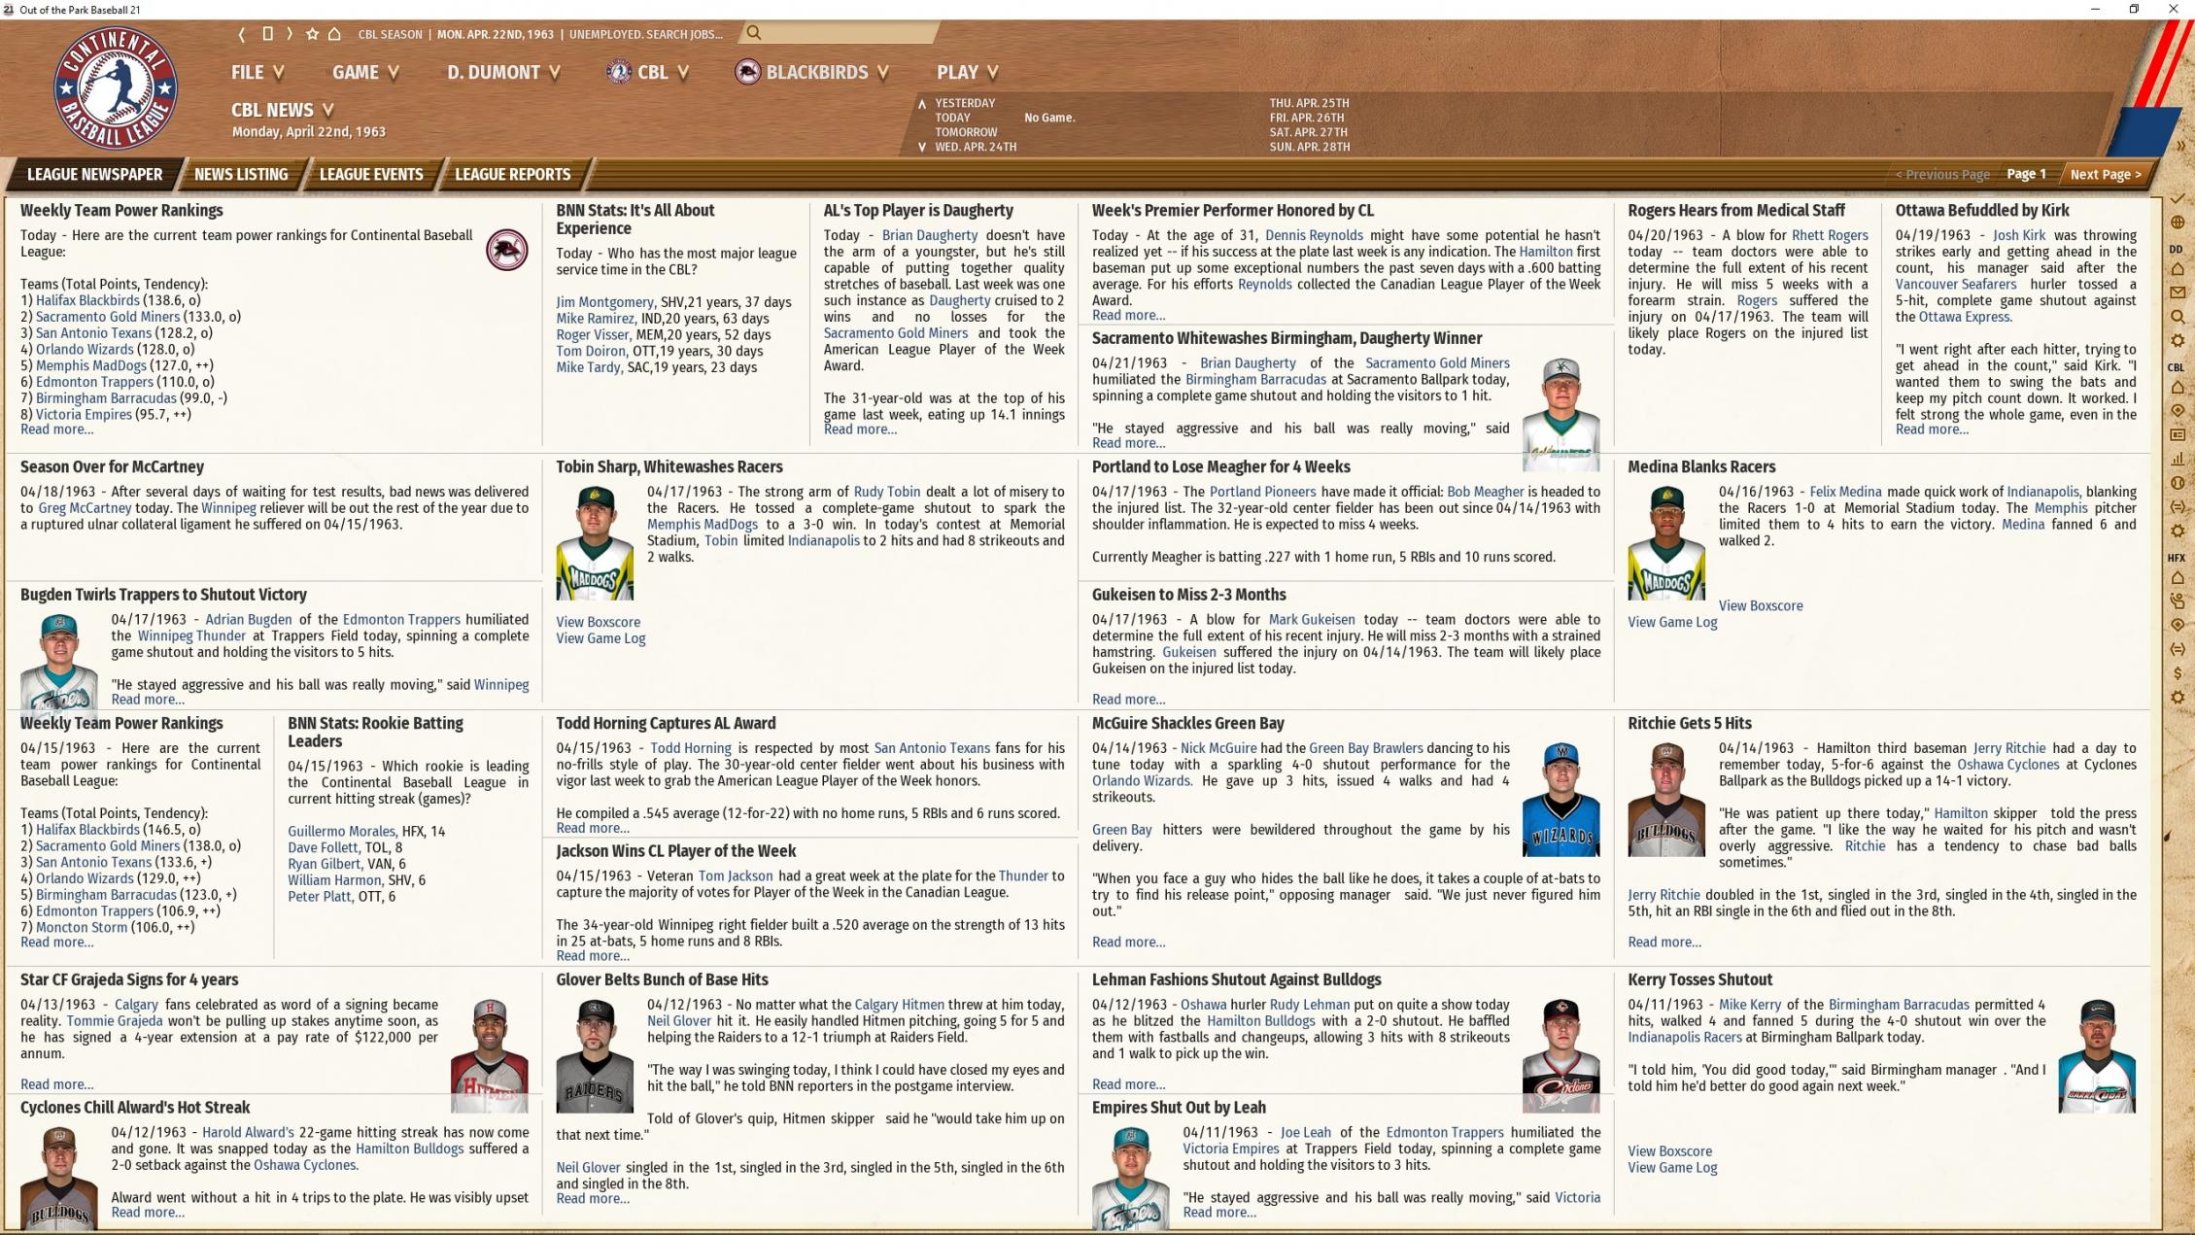Viewport: 2195px width, 1235px height.
Task: Switch to the LEAGUE REPORTS tab
Action: point(512,175)
